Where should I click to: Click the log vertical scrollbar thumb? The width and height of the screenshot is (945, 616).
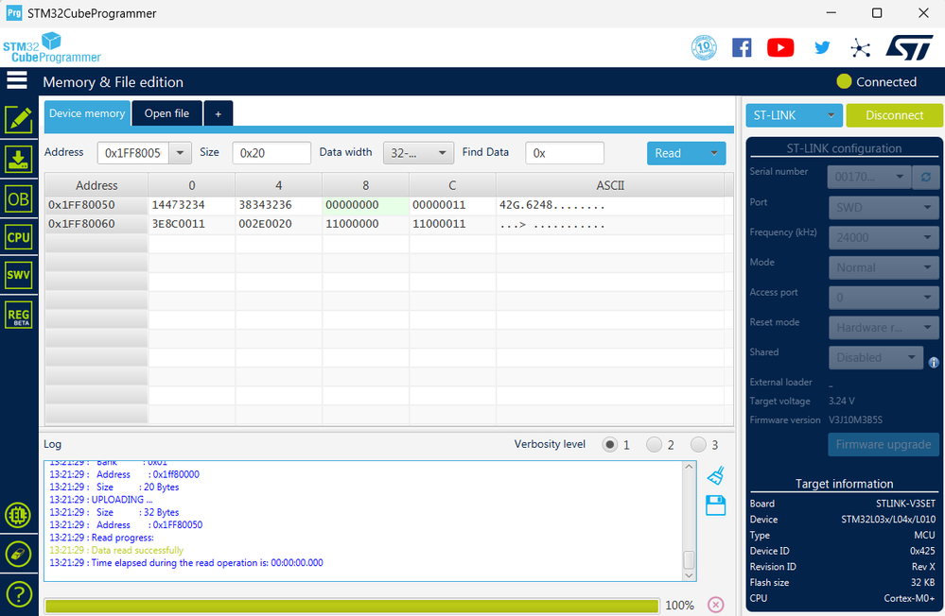coord(689,559)
